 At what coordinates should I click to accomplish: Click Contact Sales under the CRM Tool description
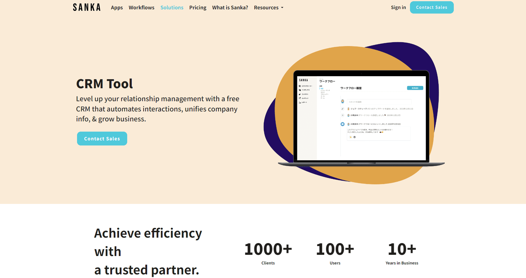click(102, 139)
